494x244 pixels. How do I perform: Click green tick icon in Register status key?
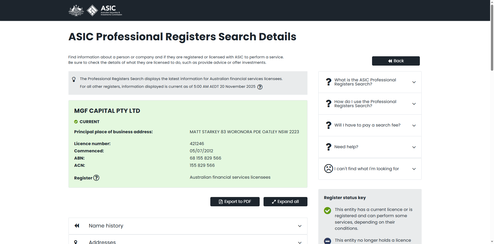click(327, 210)
